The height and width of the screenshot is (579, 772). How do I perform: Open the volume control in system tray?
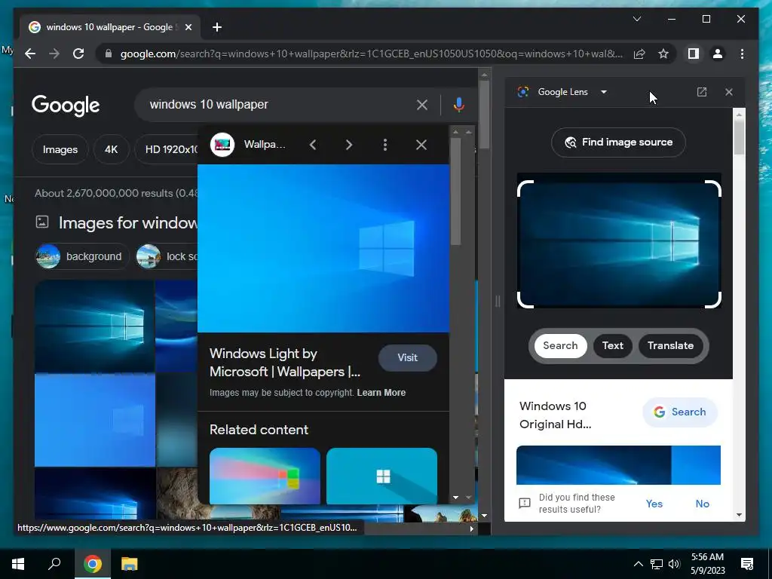(674, 564)
